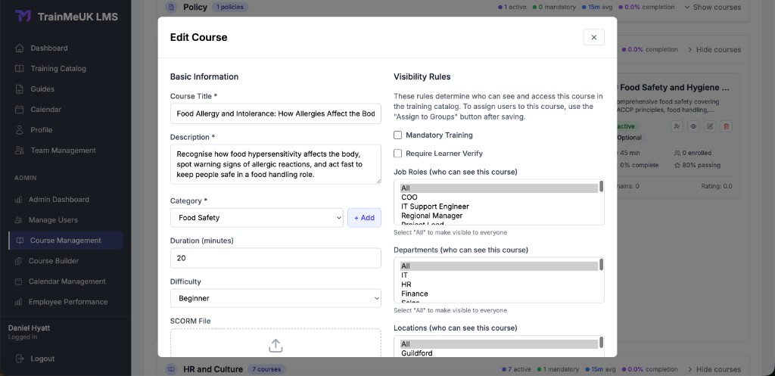
Task: Click the + Add category button
Action: (364, 217)
